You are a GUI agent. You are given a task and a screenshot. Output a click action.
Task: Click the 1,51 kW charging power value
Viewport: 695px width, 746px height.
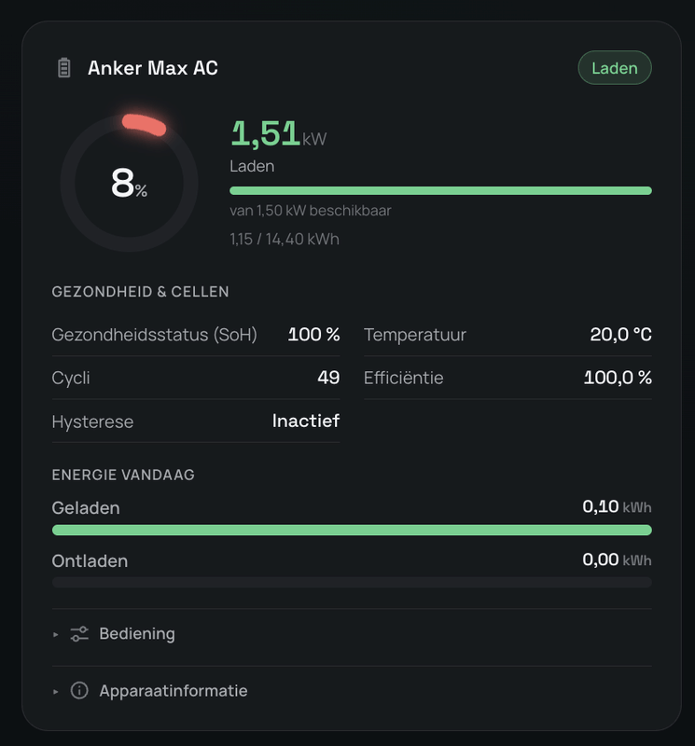coord(279,133)
